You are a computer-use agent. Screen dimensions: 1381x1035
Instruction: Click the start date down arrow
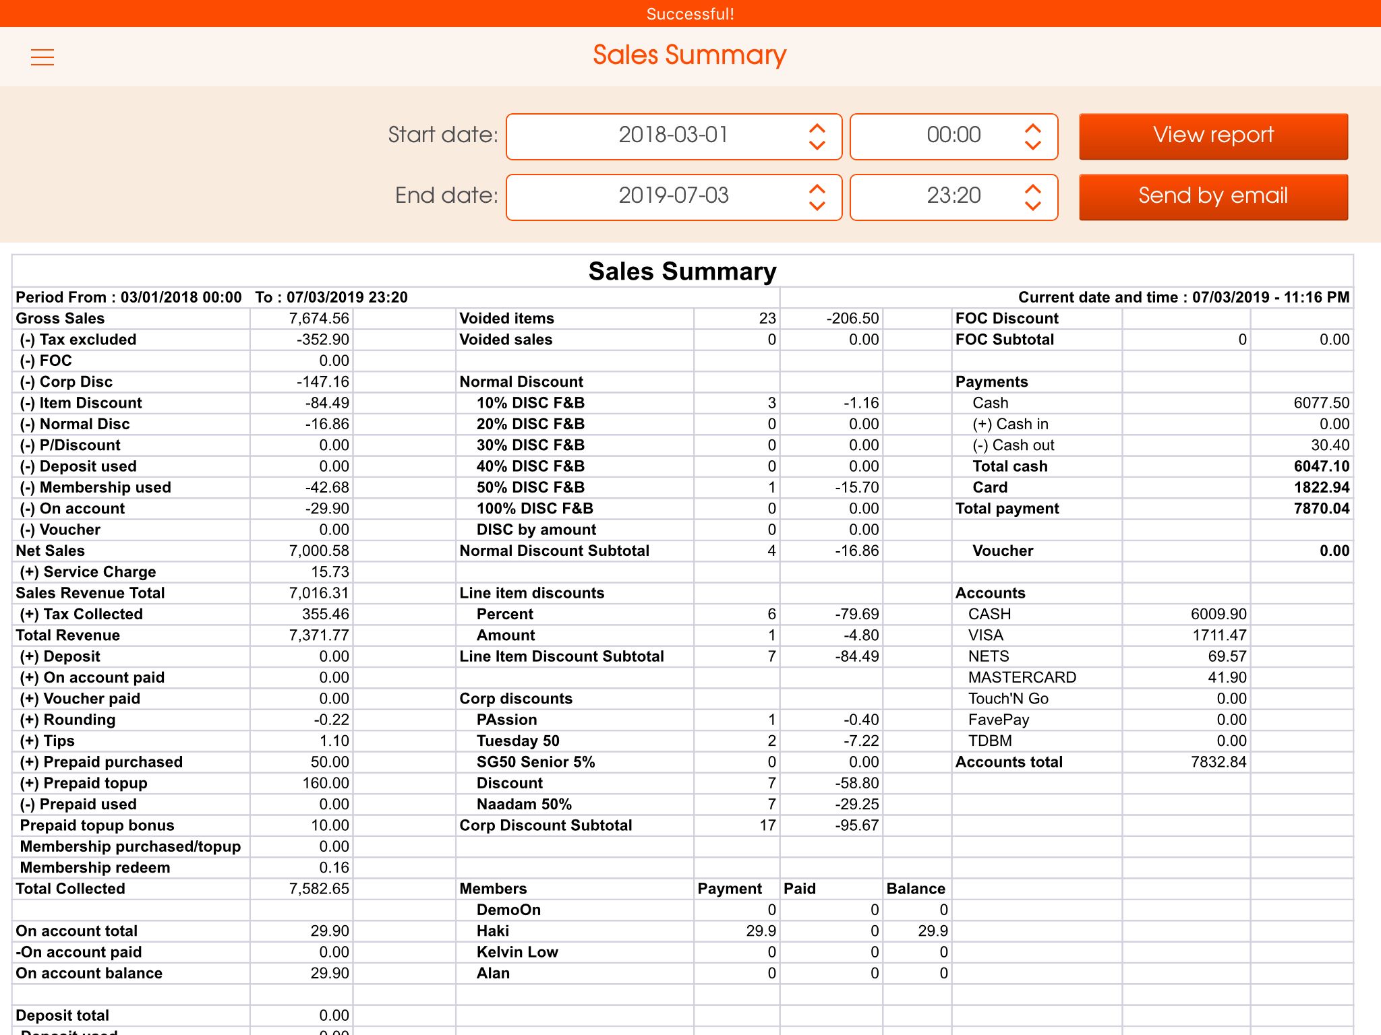[817, 145]
